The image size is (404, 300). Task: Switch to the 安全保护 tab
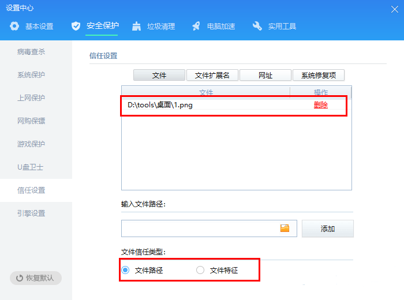point(95,26)
